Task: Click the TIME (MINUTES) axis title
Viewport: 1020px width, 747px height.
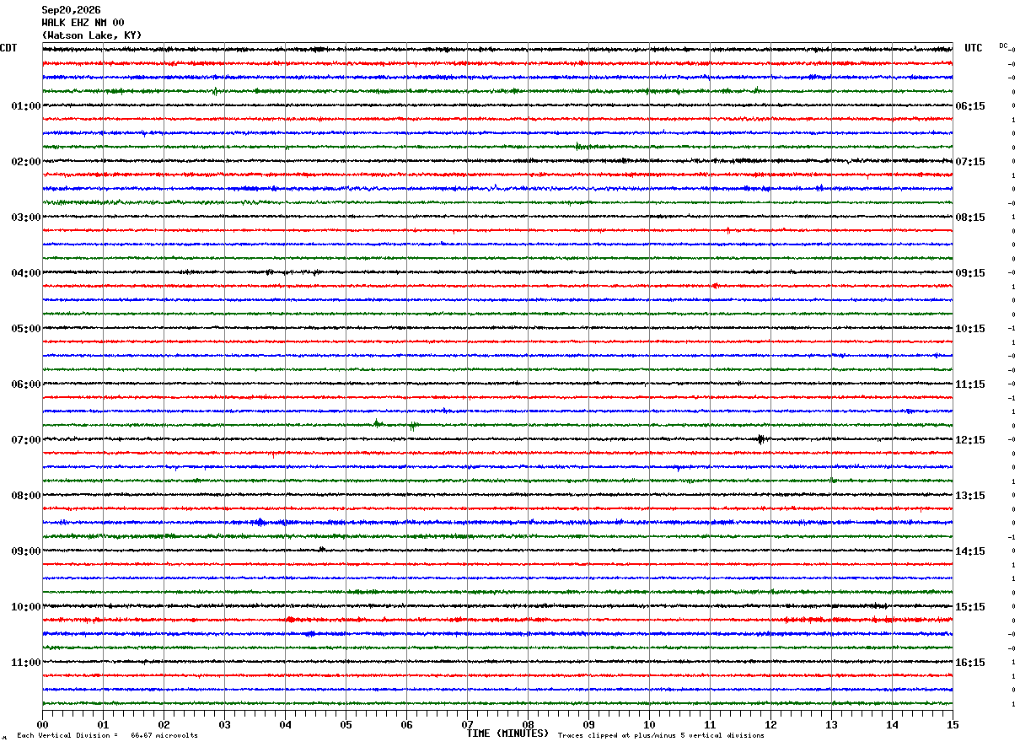Action: tap(507, 734)
